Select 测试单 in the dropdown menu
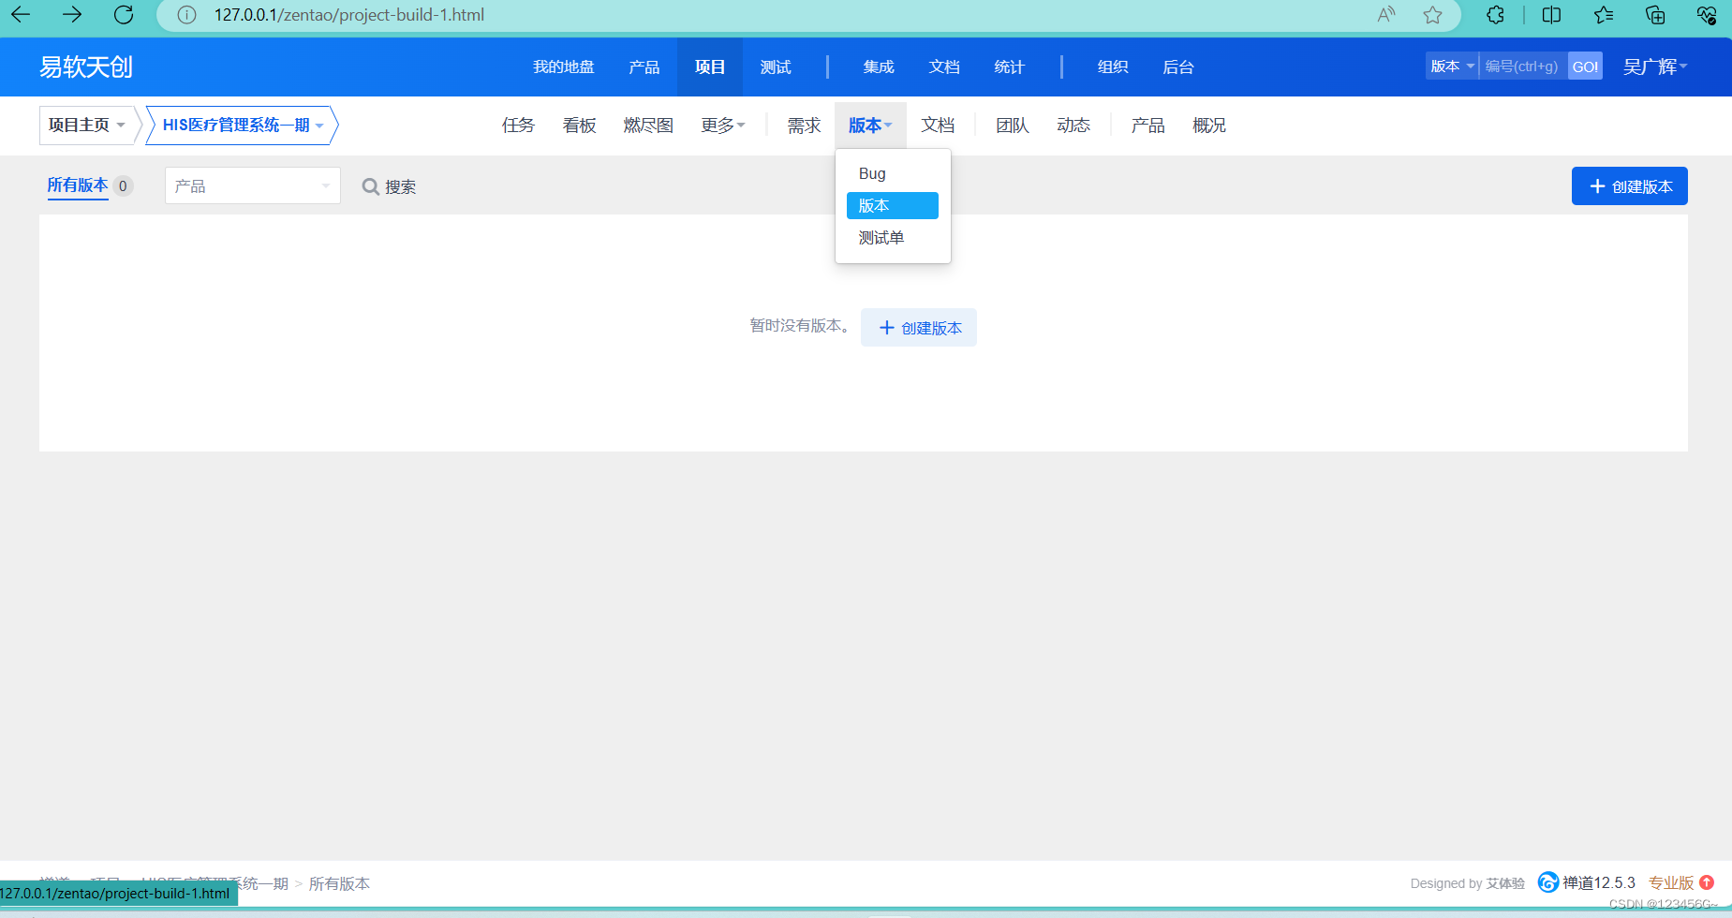Screen dimensions: 1732x918 coord(893,238)
